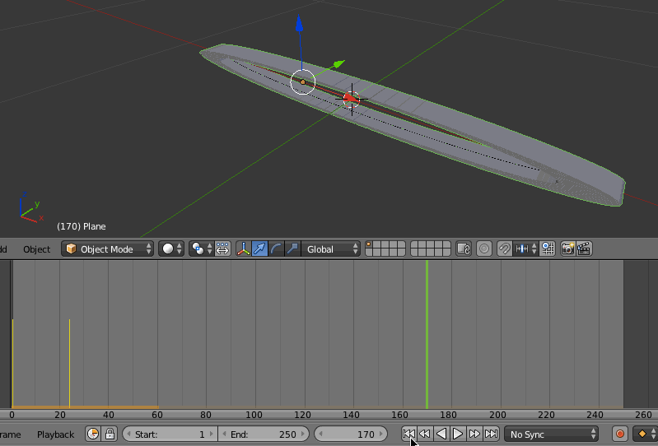This screenshot has height=446, width=658.
Task: Click the green Y axis arrow of the manipulator
Action: [x=338, y=64]
